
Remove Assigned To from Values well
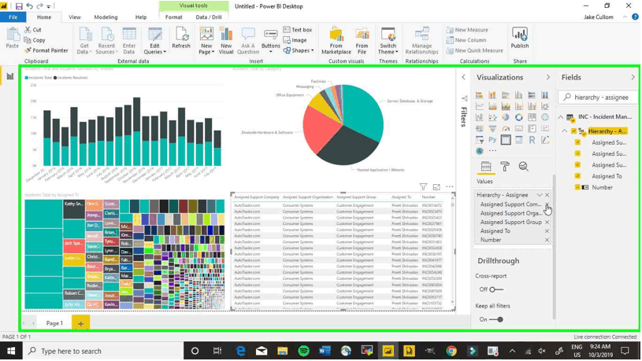[547, 231]
